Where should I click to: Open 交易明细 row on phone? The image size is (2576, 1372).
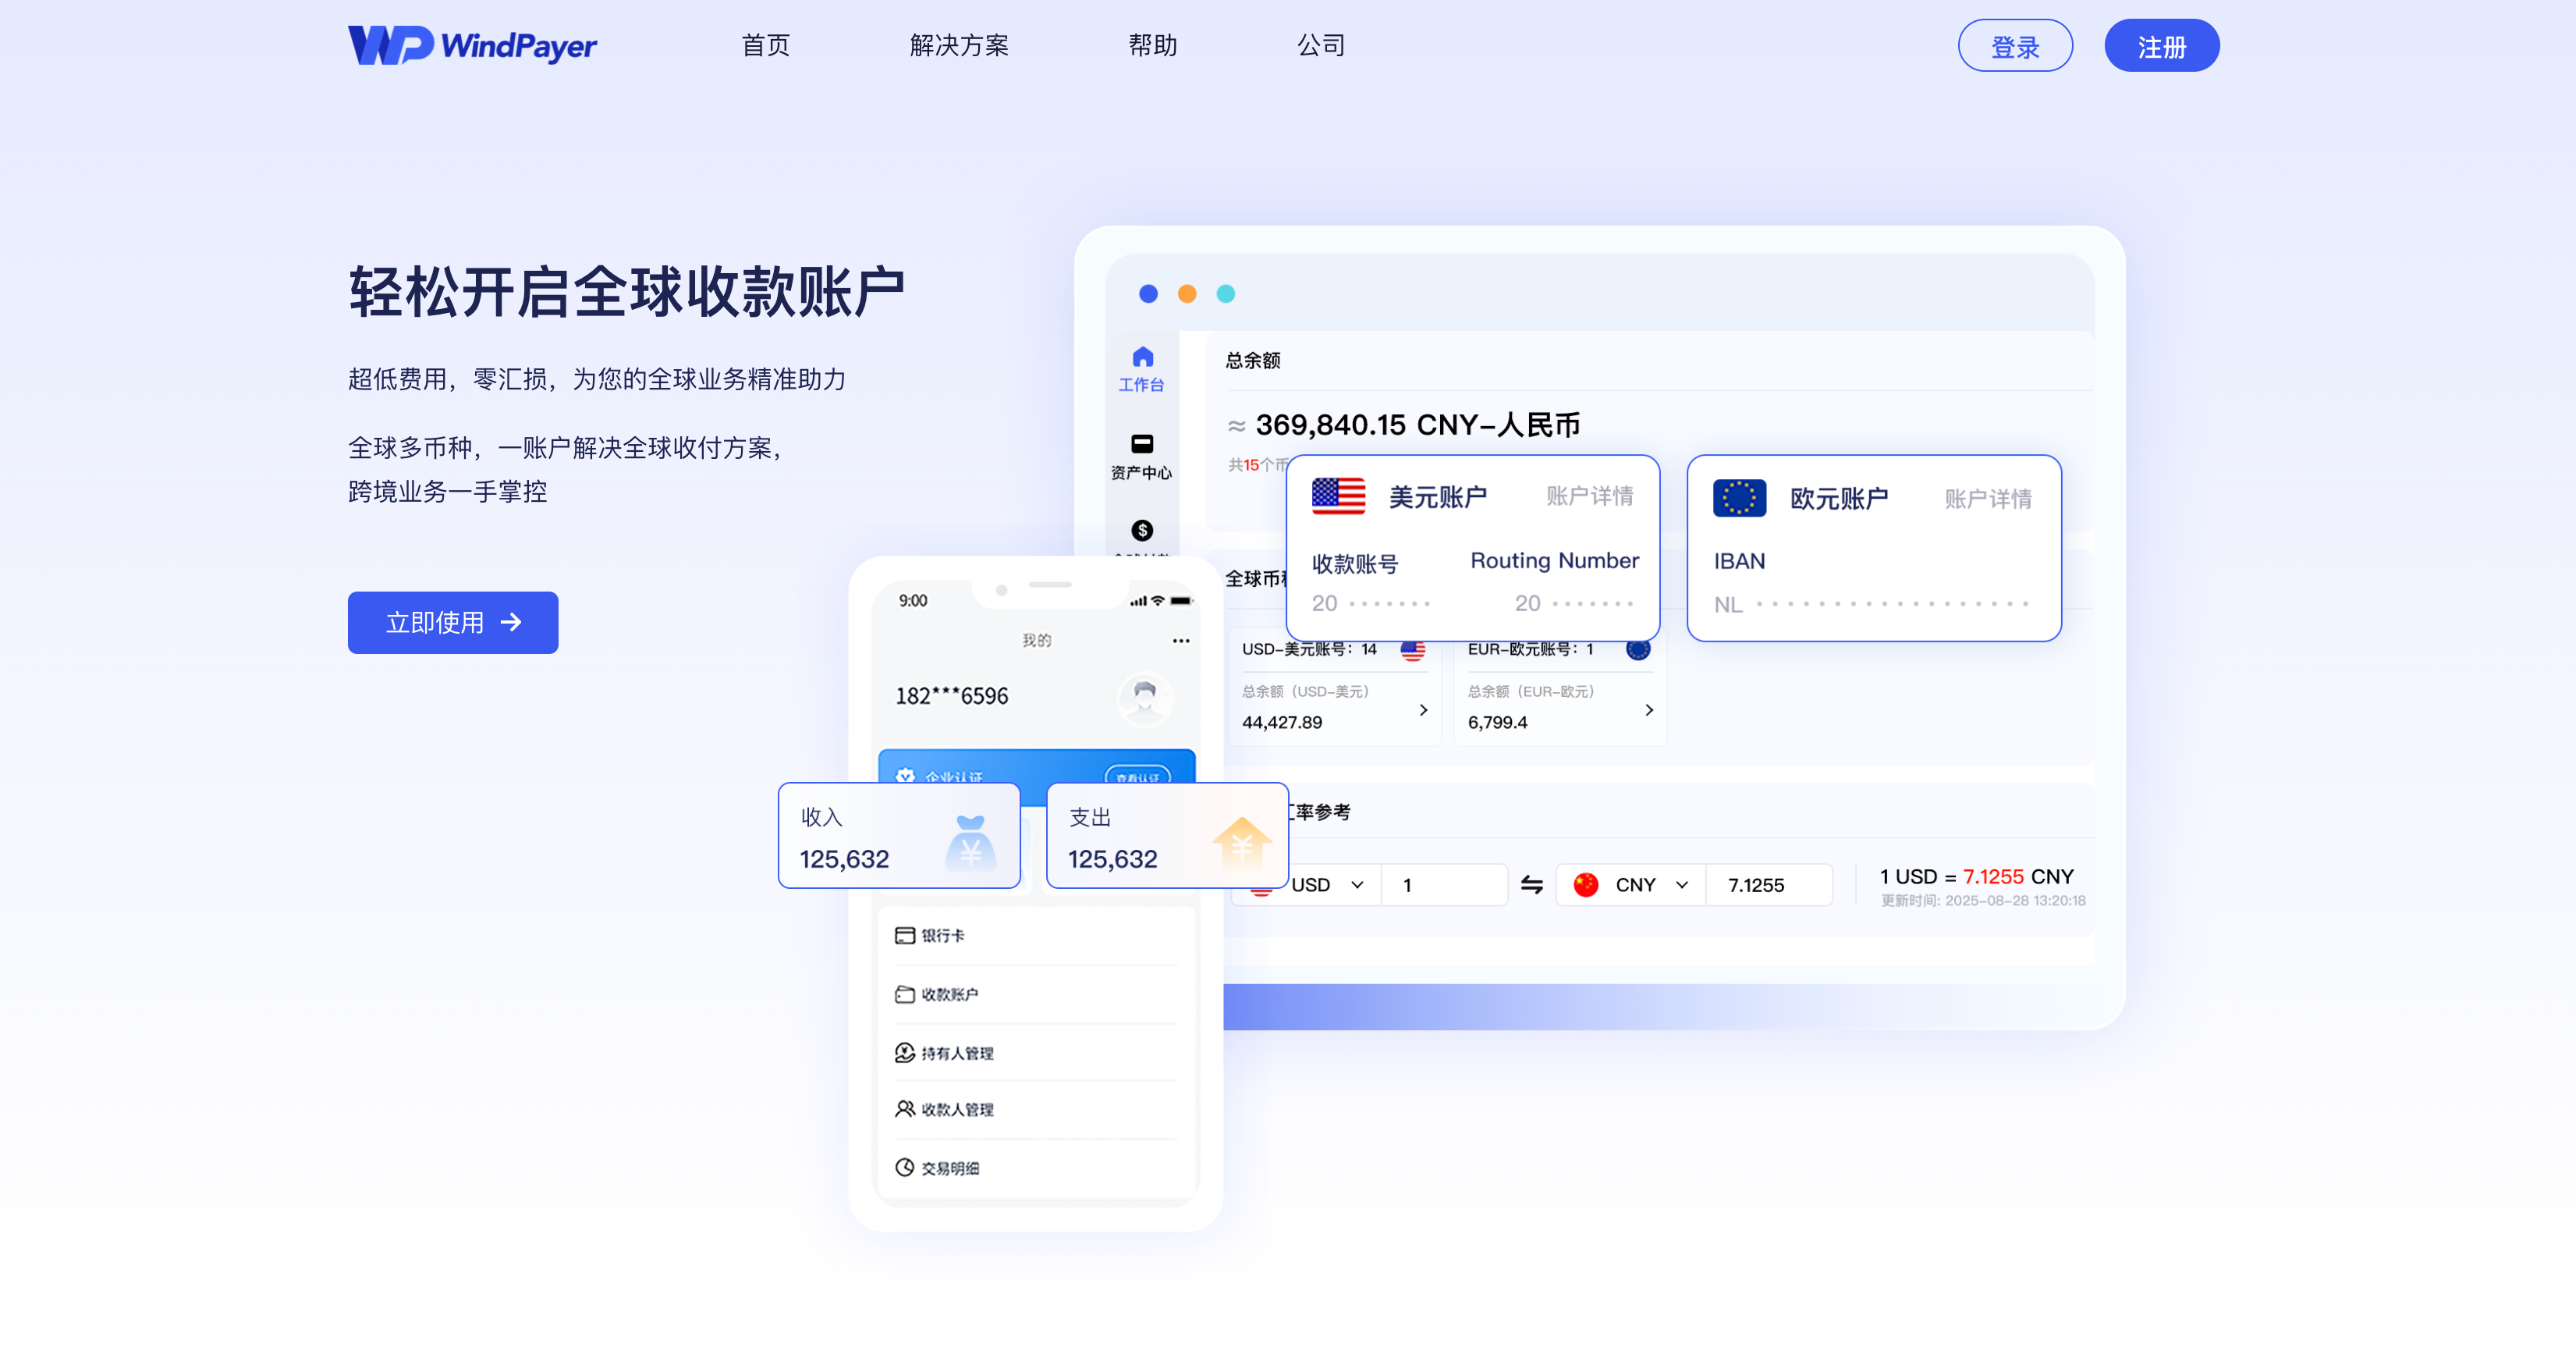pos(1035,1168)
